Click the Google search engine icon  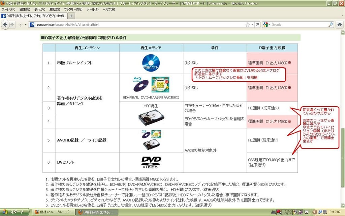265,25
